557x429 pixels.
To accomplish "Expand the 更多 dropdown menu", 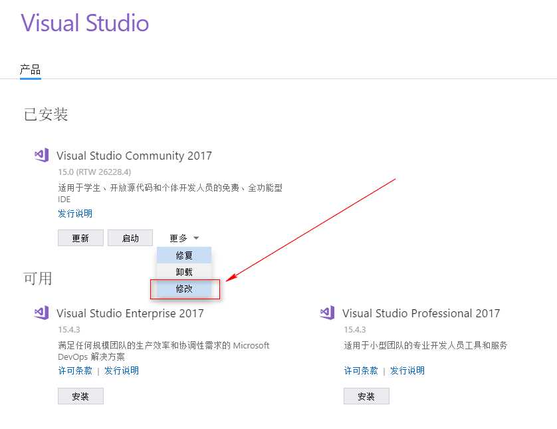I will point(184,238).
